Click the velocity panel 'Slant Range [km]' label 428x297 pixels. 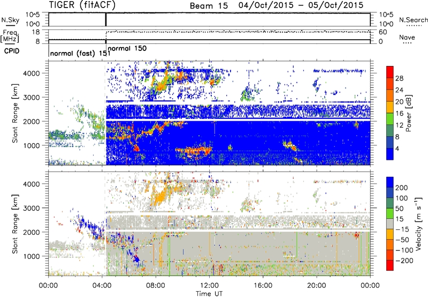tap(15, 224)
